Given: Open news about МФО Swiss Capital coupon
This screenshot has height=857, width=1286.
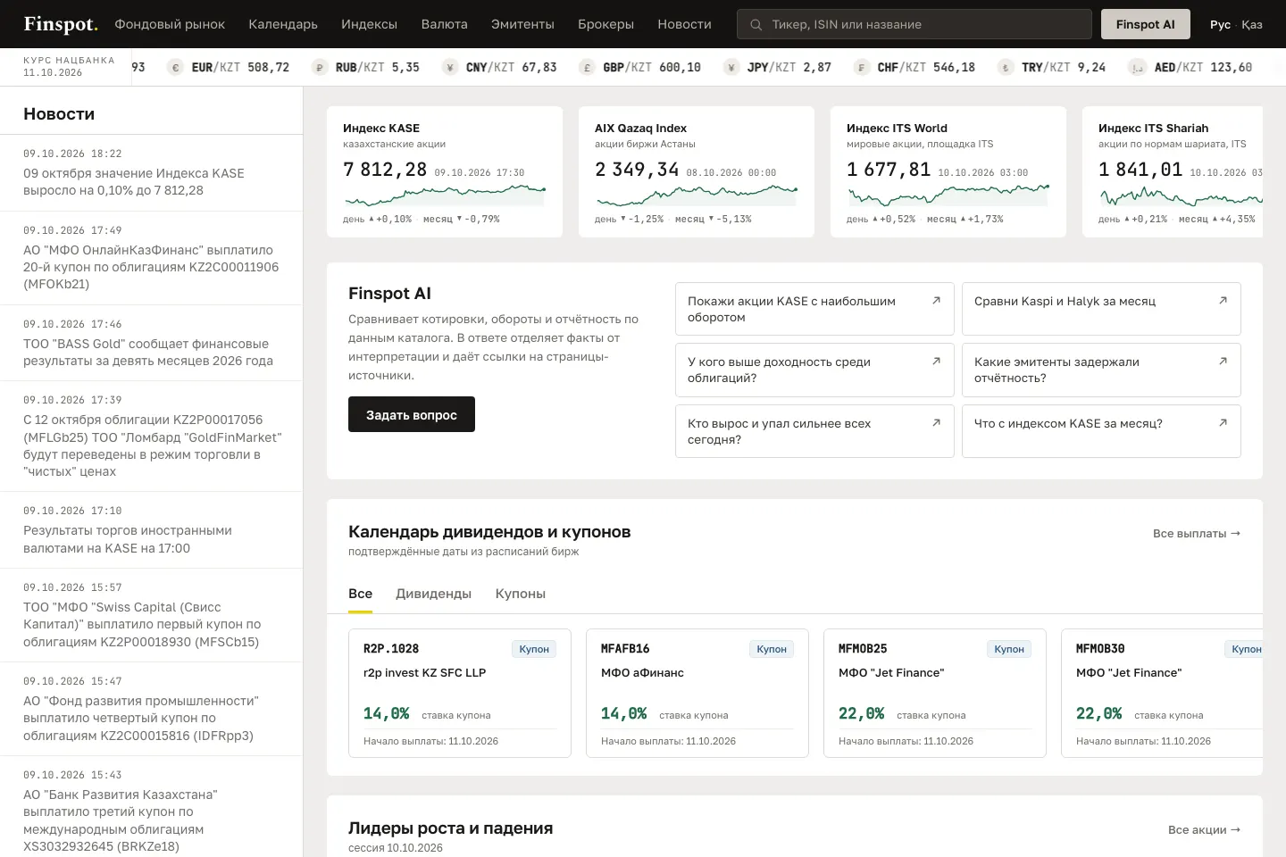Looking at the screenshot, I should tap(151, 616).
